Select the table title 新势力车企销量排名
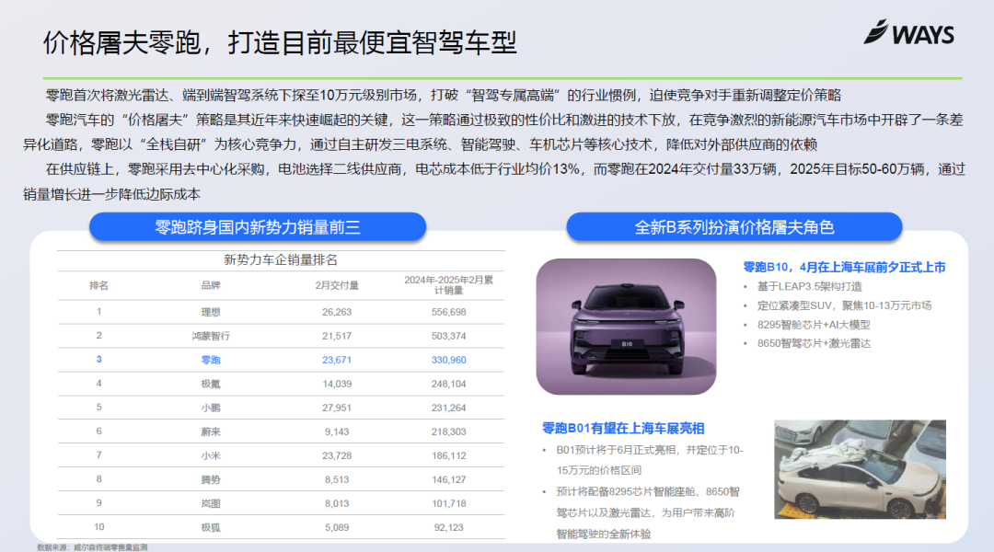This screenshot has width=994, height=552. pos(281,259)
